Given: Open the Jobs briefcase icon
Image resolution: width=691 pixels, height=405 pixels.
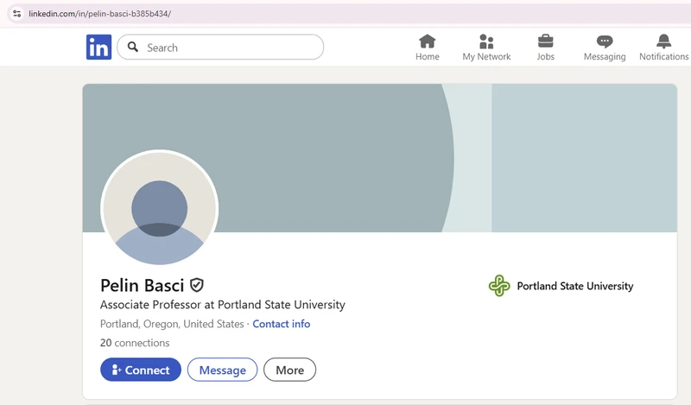Looking at the screenshot, I should click(545, 41).
